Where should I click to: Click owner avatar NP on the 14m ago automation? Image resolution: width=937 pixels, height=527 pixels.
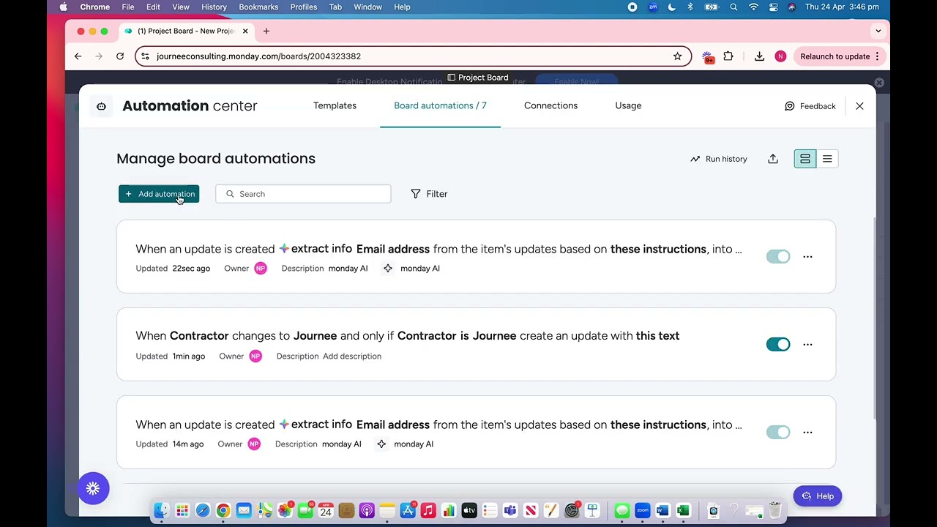[254, 444]
